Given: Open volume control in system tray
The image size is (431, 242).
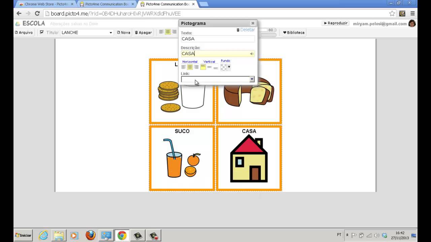Looking at the screenshot, I should [377, 235].
